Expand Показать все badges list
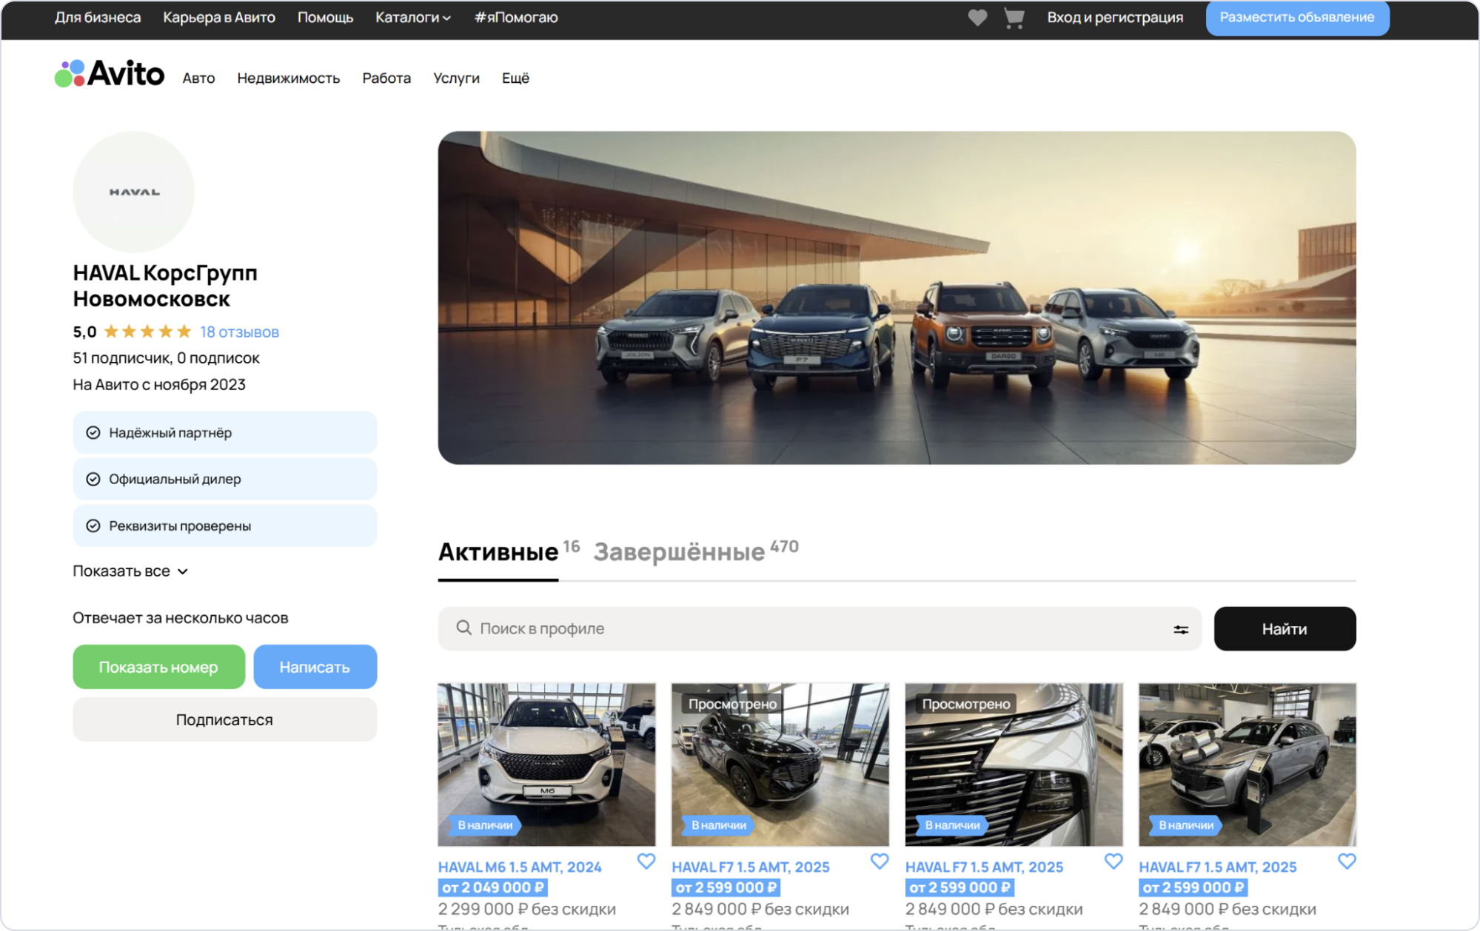 pyautogui.click(x=130, y=571)
